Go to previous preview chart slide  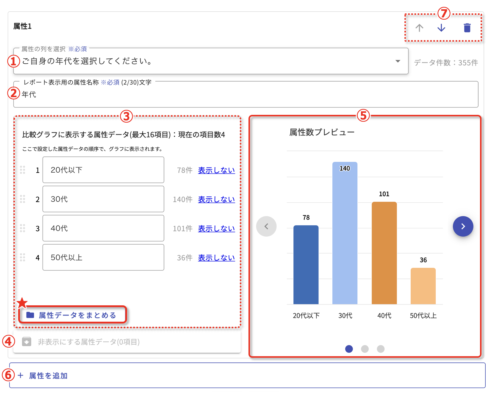point(266,226)
